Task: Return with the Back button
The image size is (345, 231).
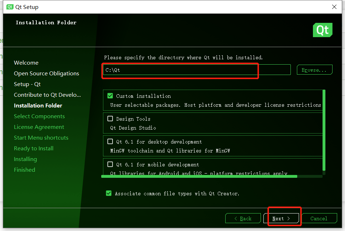Action: 243,219
